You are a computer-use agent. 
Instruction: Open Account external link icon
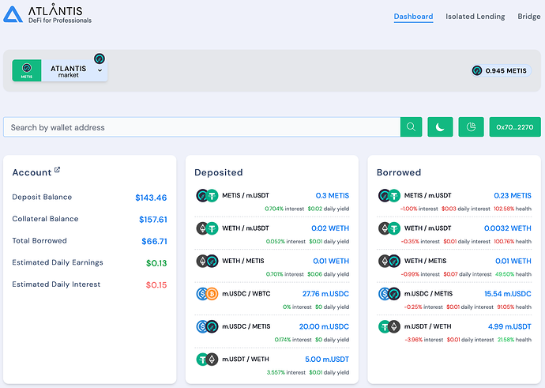(57, 170)
